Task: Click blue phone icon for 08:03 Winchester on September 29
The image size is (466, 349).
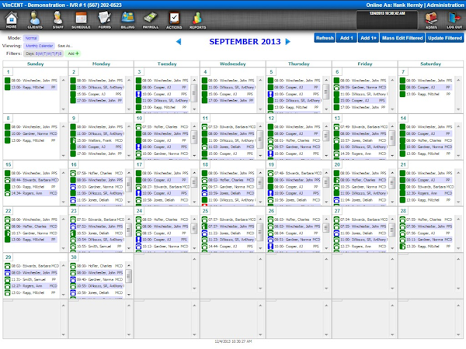Action: pyautogui.click(x=8, y=273)
